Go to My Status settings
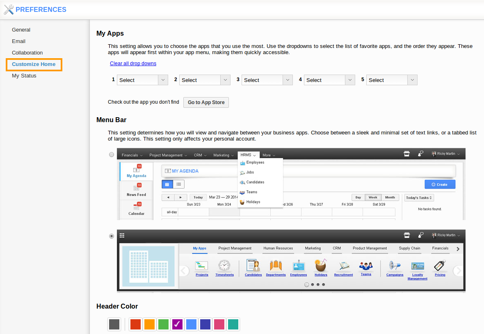This screenshot has width=484, height=334. click(24, 76)
